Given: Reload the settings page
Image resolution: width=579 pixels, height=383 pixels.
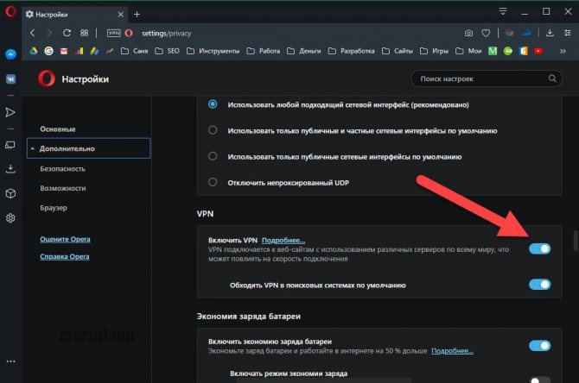Looking at the screenshot, I should tap(67, 33).
